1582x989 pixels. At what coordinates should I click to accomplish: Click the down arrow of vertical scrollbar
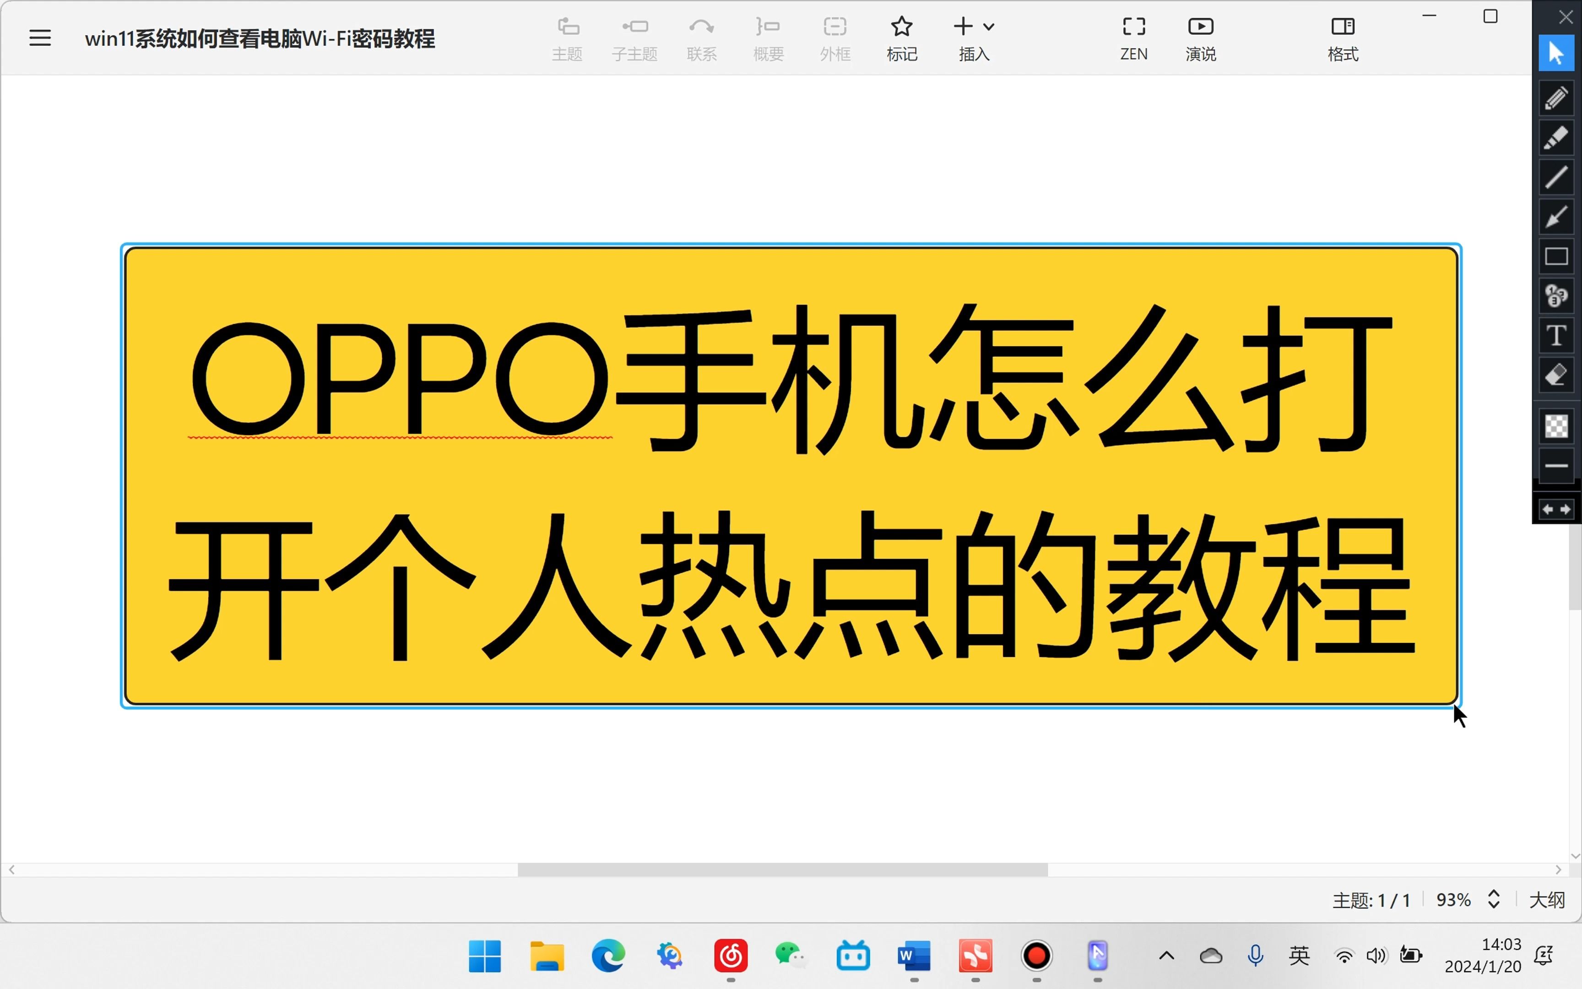(1575, 856)
